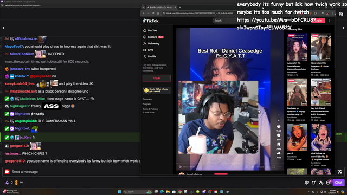Open part 2 video thumbnail
347x195 pixels.
(297, 137)
